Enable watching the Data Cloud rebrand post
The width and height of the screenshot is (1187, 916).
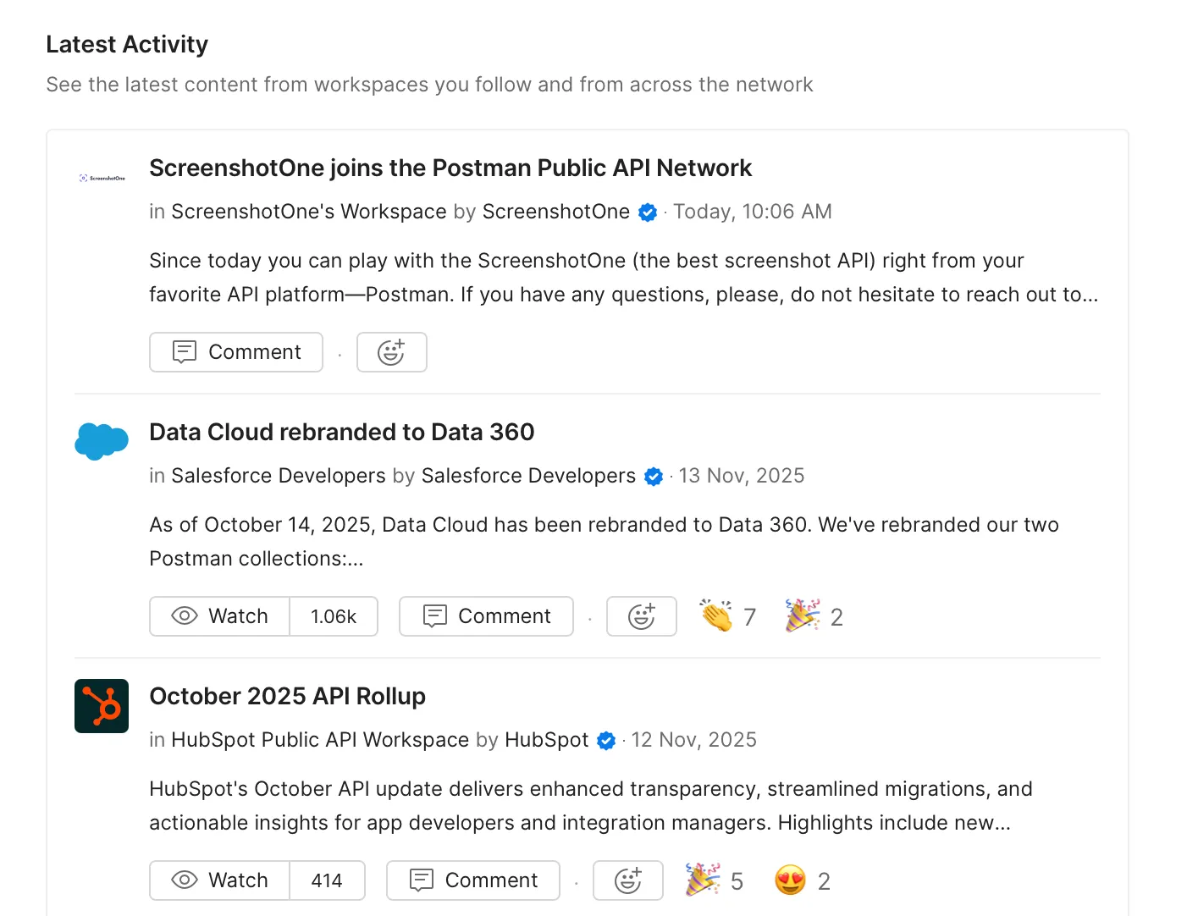(218, 616)
